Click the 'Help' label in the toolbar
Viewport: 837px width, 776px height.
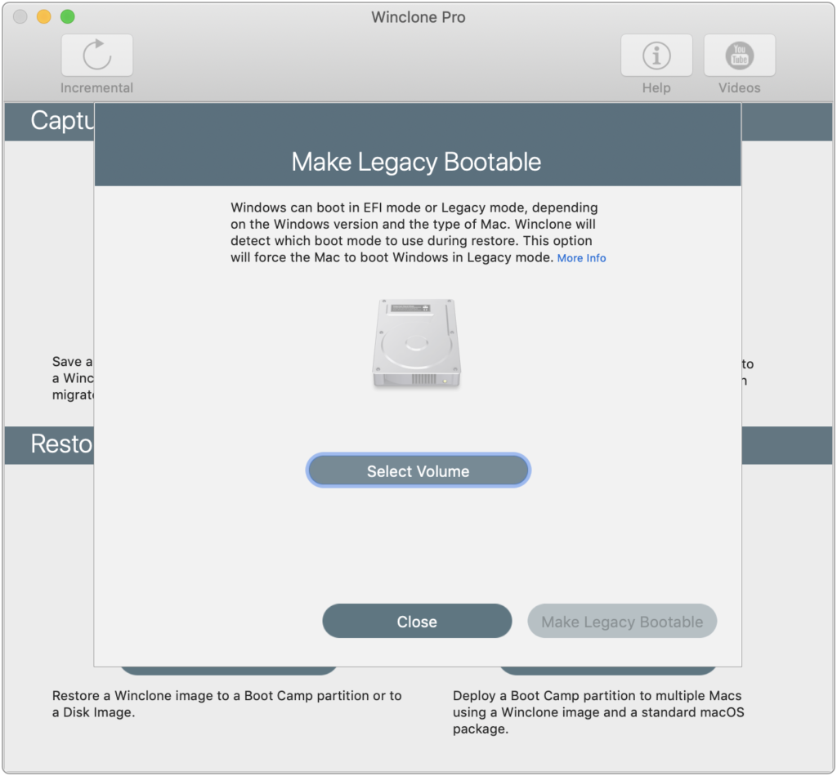point(656,88)
